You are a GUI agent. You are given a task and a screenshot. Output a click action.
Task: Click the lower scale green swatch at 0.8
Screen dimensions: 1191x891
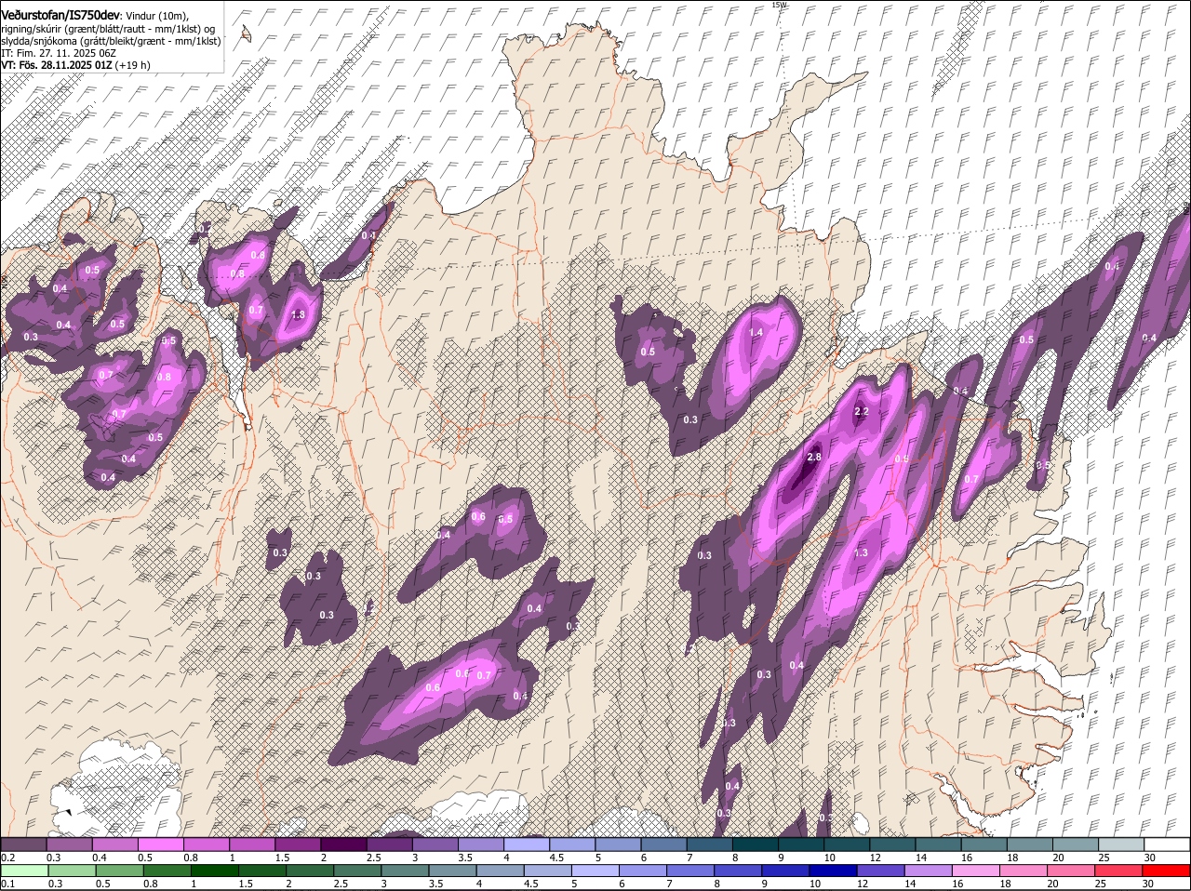(x=167, y=871)
